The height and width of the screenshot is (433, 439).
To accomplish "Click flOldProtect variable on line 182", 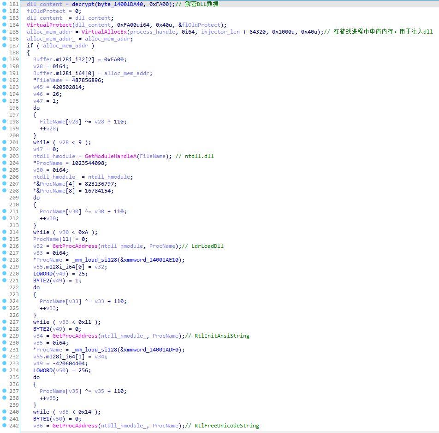I will point(46,11).
